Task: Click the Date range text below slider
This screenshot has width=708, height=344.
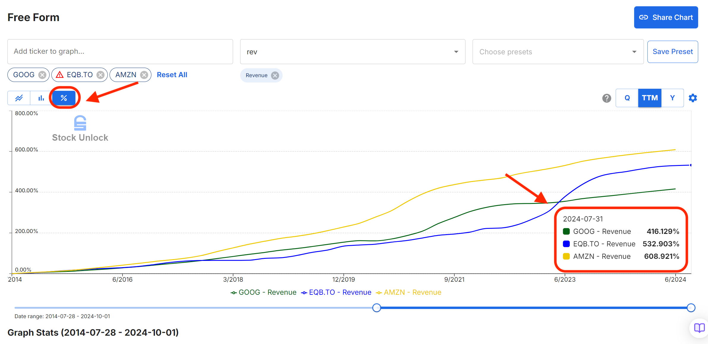Action: pyautogui.click(x=62, y=316)
